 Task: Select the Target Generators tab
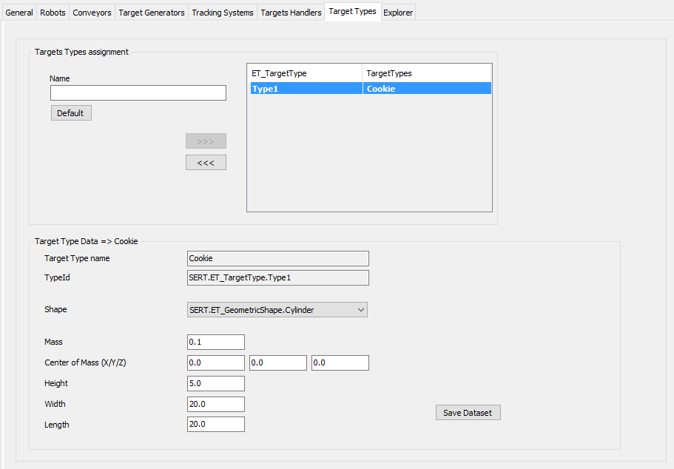tap(152, 13)
